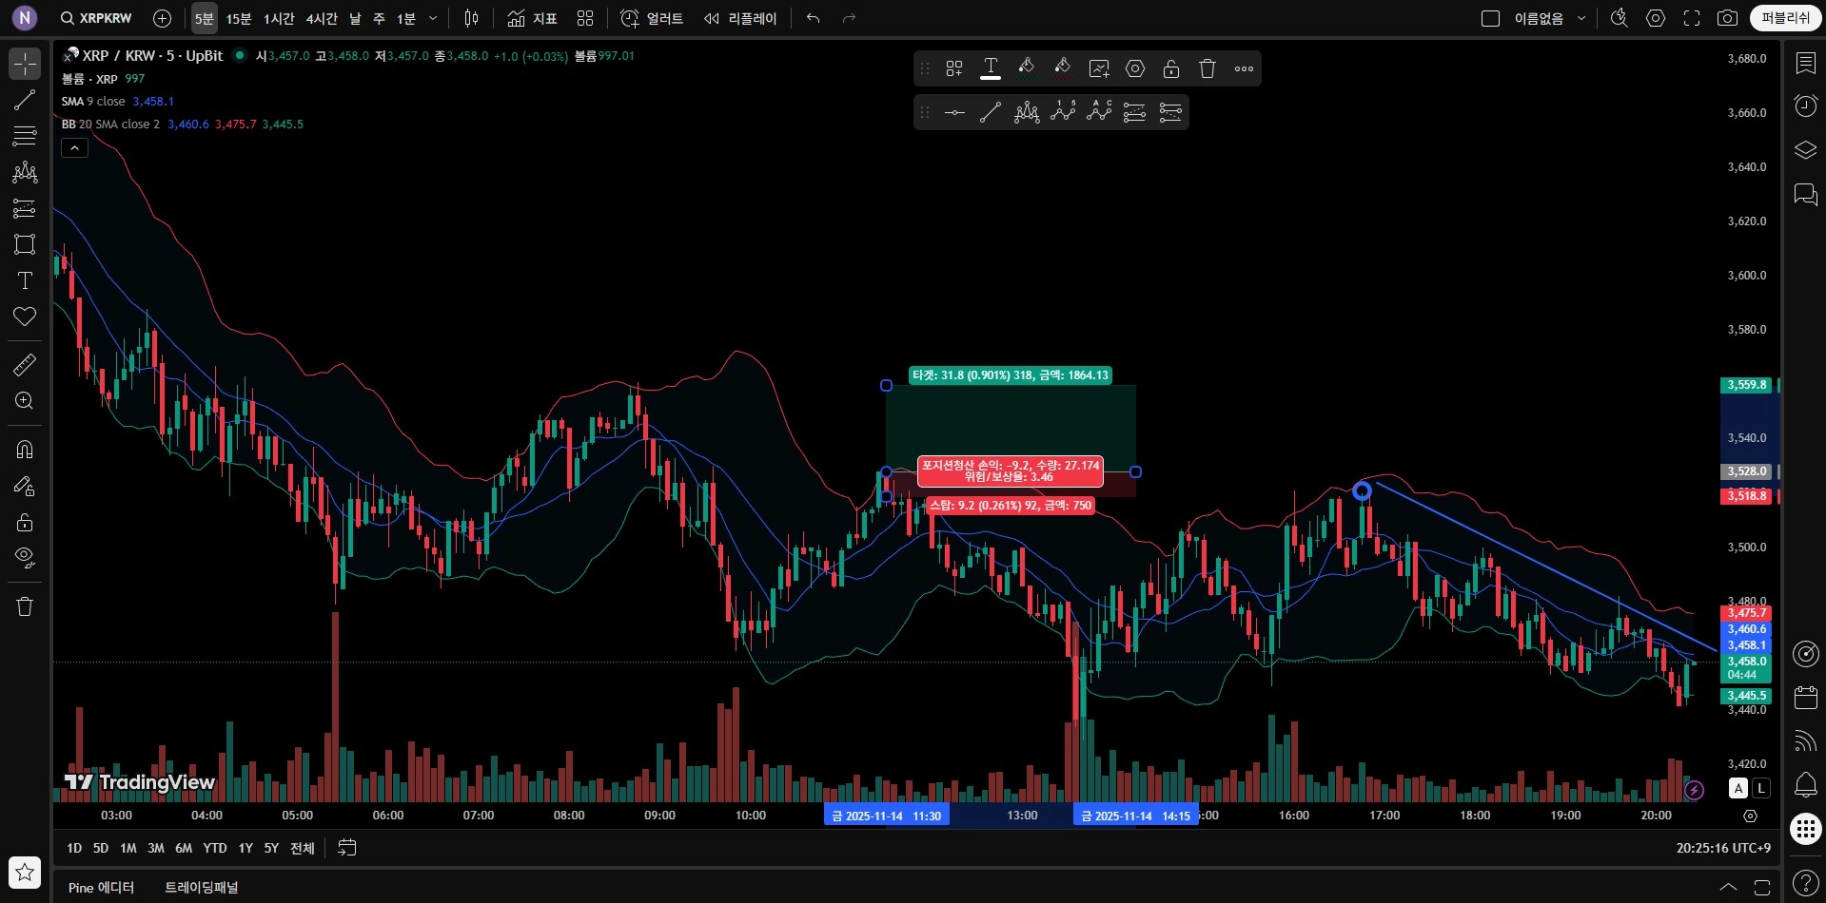Open the indicator templates grid
The height and width of the screenshot is (903, 1826).
coord(585,18)
